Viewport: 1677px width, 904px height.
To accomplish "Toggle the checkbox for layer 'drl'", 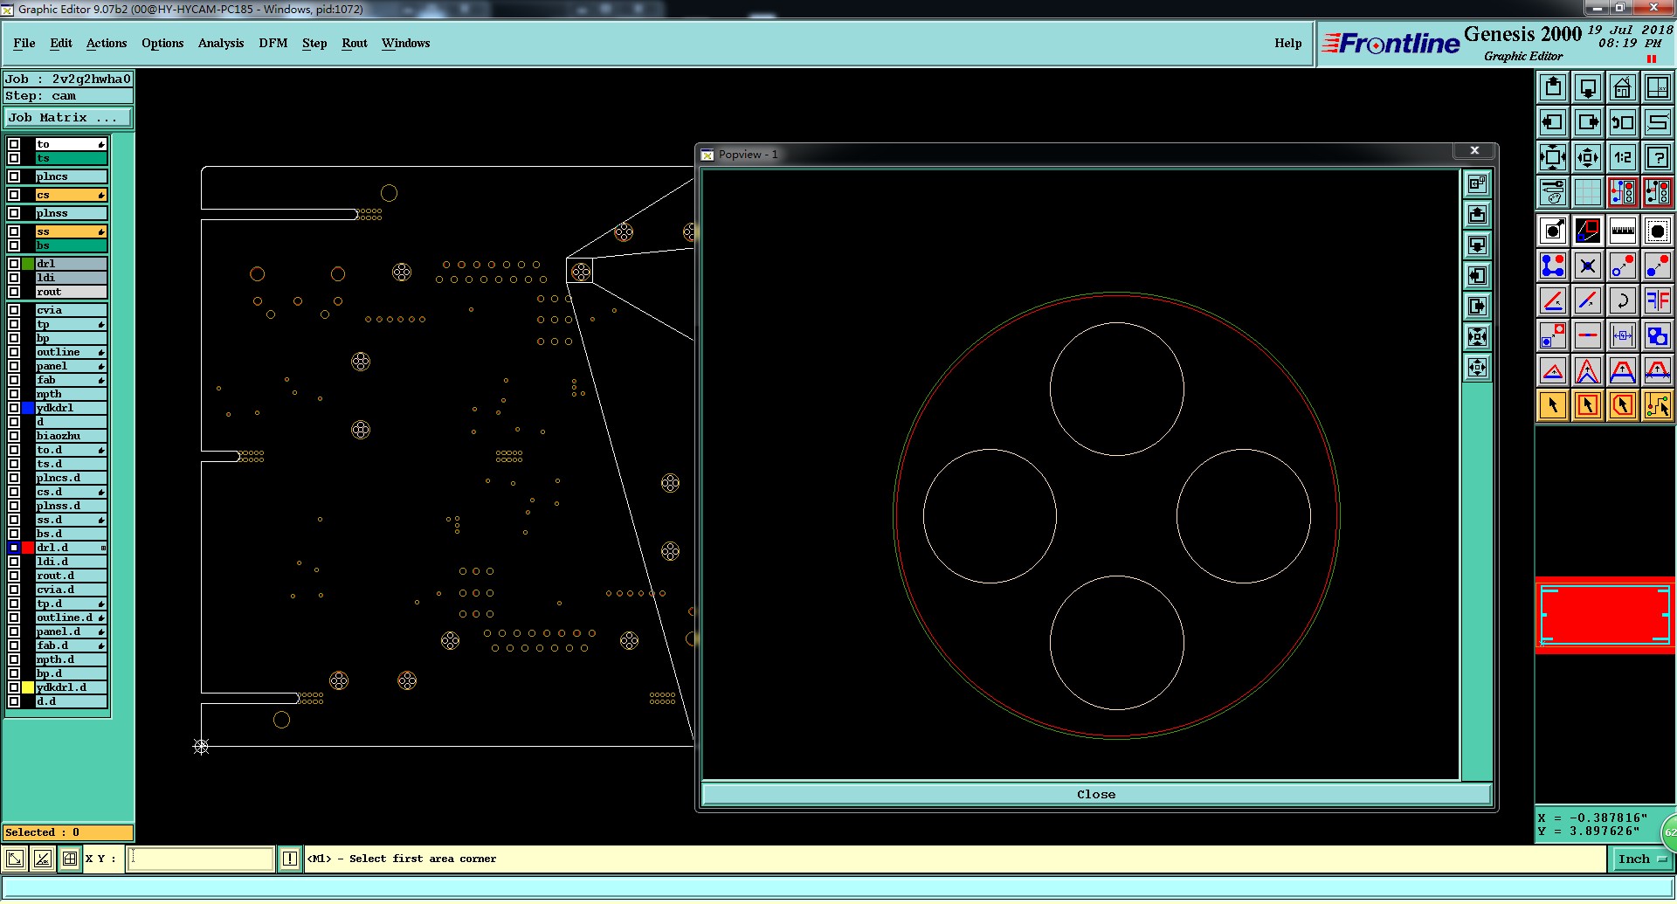I will pos(14,264).
